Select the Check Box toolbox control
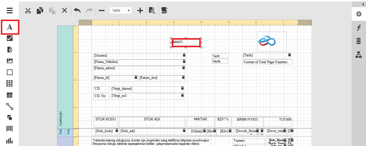 [x=10, y=38]
